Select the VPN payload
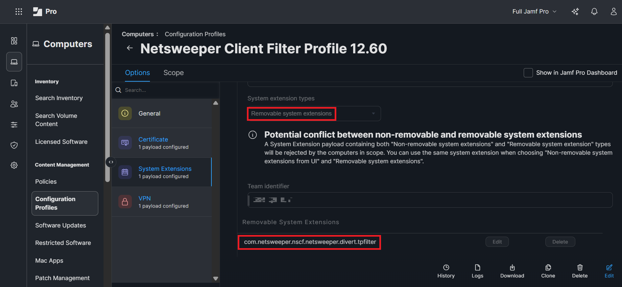This screenshot has width=622, height=287. pos(162,201)
